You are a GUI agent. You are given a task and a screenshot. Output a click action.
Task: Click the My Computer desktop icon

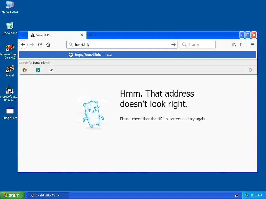10,7
